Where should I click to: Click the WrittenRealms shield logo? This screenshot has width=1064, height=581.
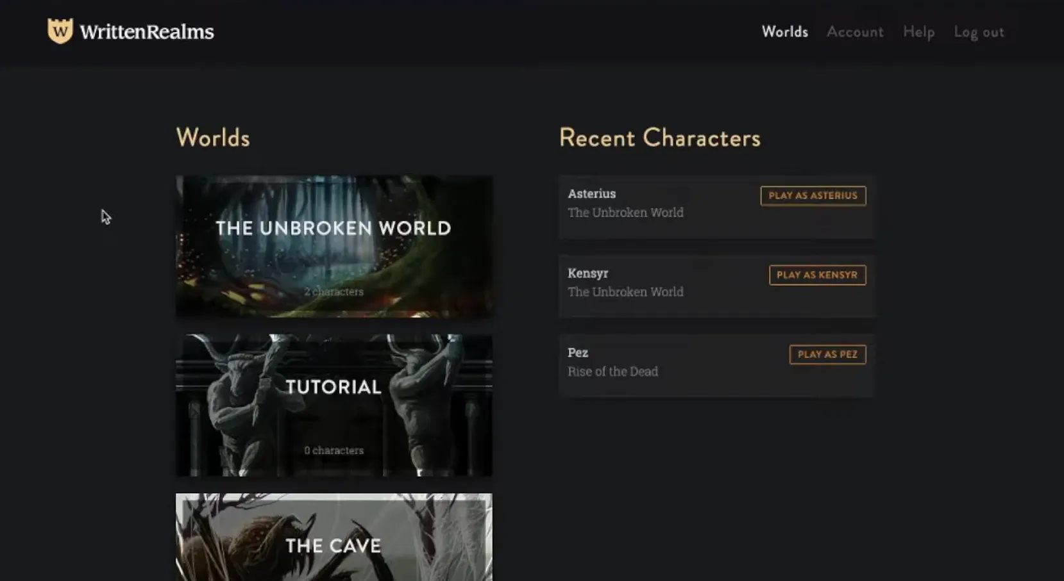coord(61,29)
